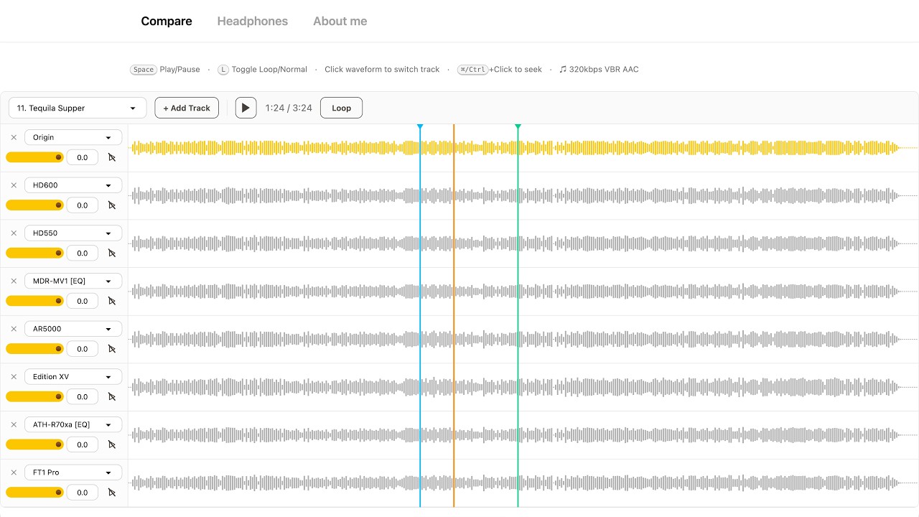The height and width of the screenshot is (517, 919).
Task: Click the cursor icon on the HD550 track
Action: pyautogui.click(x=112, y=253)
